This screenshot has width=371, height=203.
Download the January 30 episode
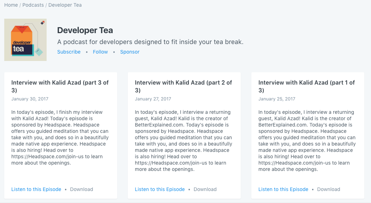pos(82,189)
